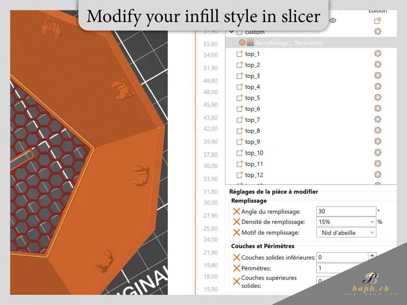
Task: Open the Densité de remplissage dropdown
Action: click(346, 222)
